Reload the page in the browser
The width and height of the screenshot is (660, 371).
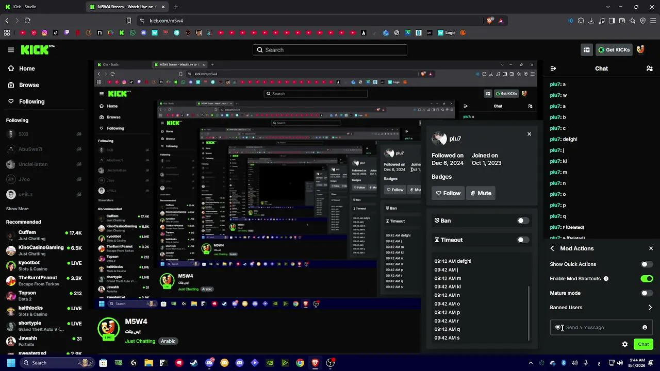click(27, 21)
